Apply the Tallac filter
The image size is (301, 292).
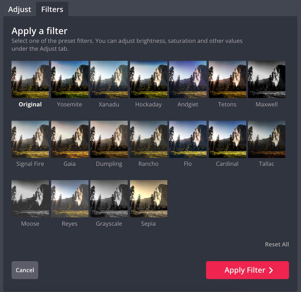pos(267,139)
